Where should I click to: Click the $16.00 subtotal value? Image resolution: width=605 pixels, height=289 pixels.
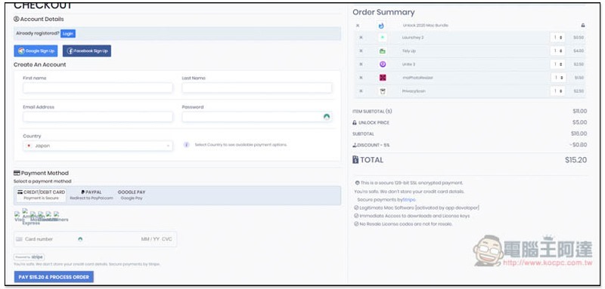[x=579, y=134]
